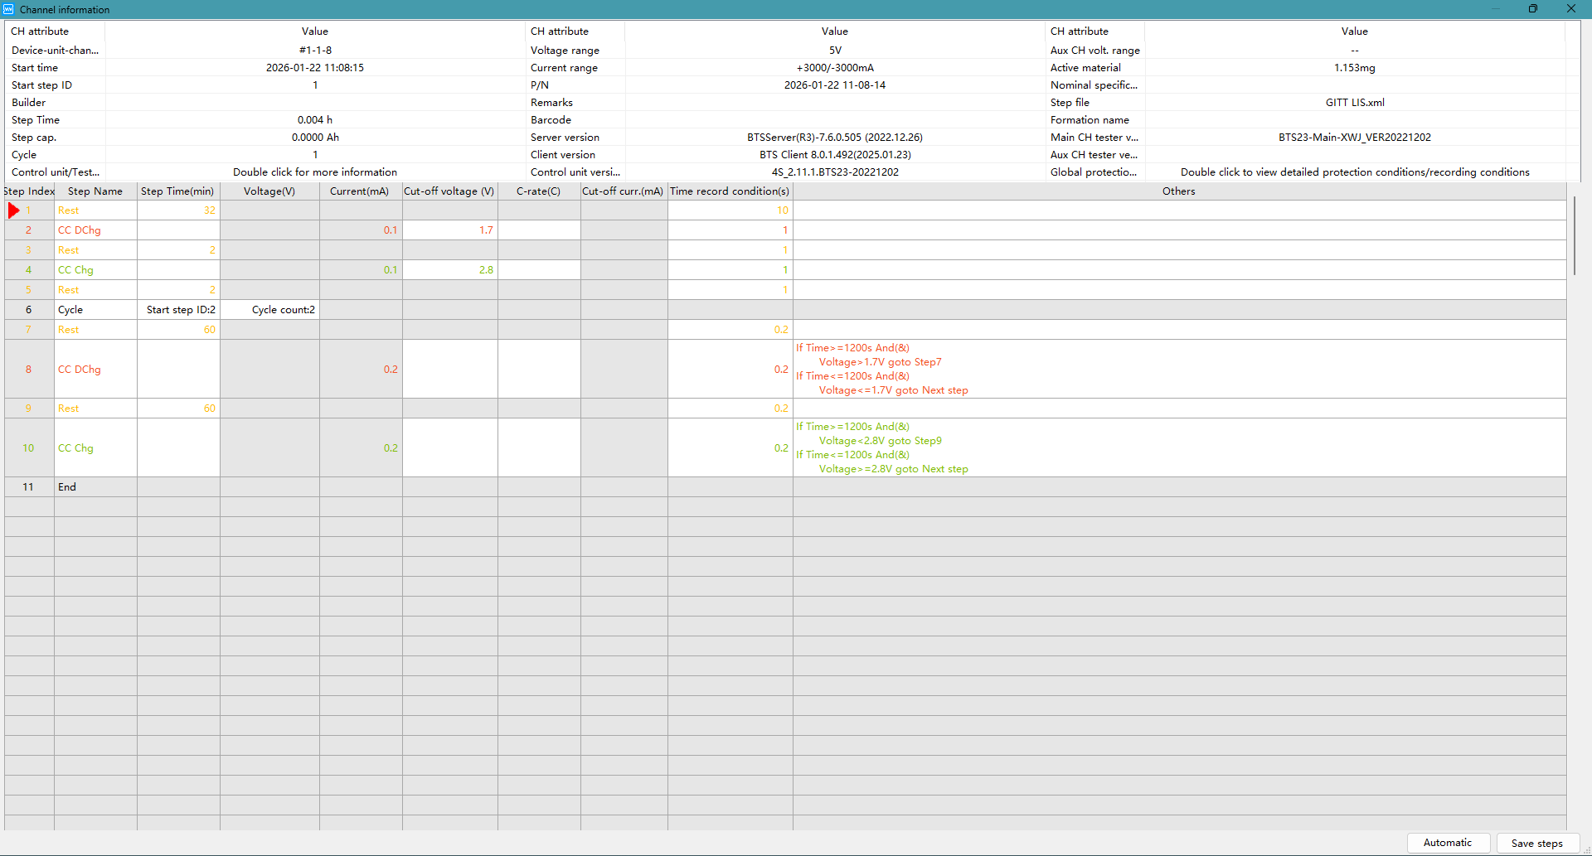Click the 2.8 cut-off voltage cell
This screenshot has height=856, width=1592.
pos(450,270)
